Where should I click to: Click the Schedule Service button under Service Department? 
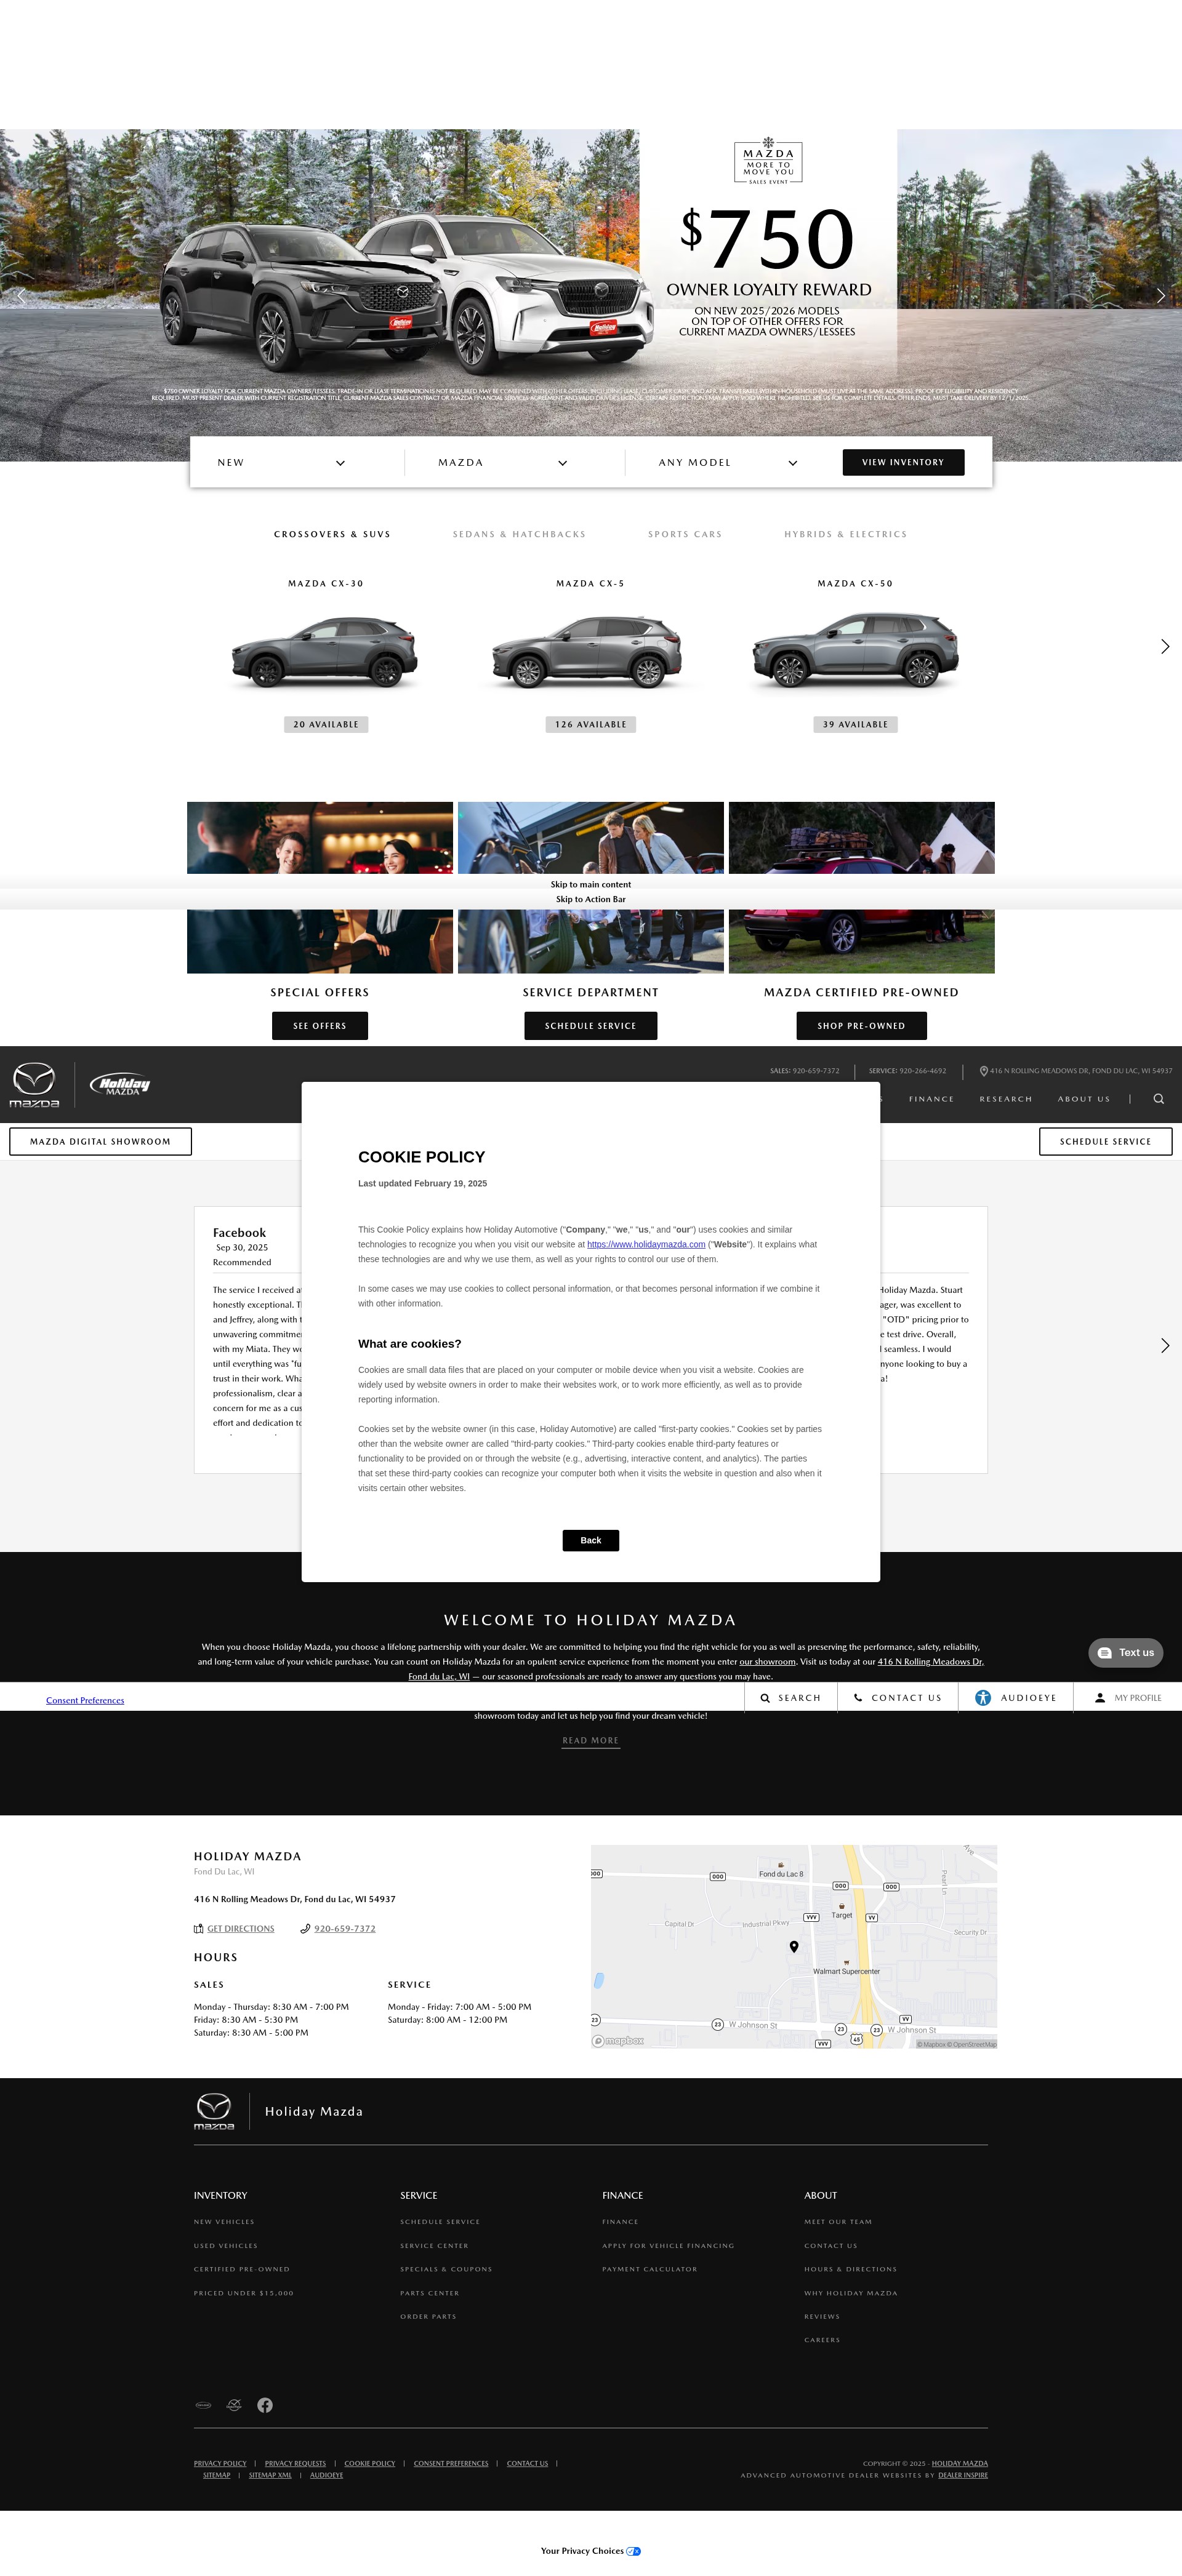click(591, 1025)
